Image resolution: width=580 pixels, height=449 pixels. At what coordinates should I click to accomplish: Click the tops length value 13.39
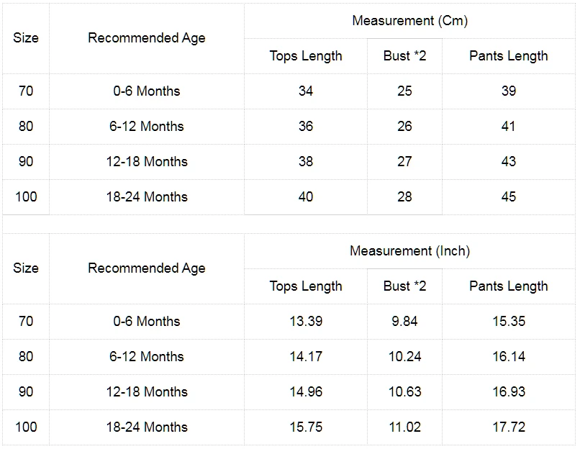(x=306, y=322)
